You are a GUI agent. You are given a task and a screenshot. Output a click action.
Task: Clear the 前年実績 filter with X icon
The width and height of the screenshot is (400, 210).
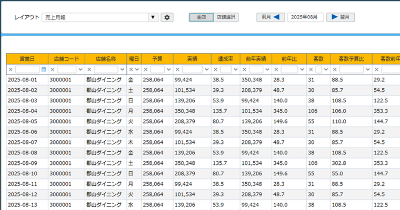pos(245,69)
